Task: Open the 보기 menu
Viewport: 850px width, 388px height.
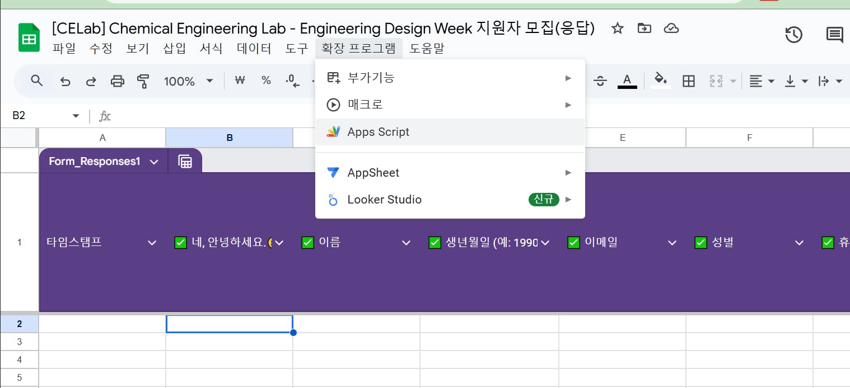Action: (x=138, y=49)
